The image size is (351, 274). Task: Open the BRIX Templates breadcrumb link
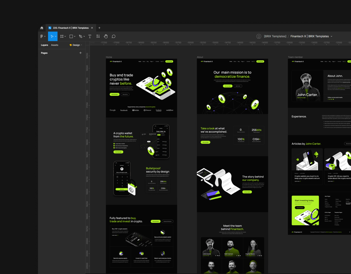coord(275,36)
